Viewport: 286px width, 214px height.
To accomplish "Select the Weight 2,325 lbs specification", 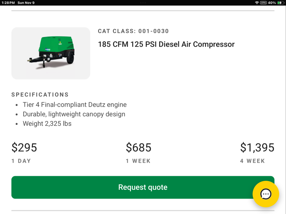I will 47,124.
